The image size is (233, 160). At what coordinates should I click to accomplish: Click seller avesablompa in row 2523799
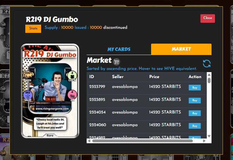pyautogui.click(x=125, y=87)
